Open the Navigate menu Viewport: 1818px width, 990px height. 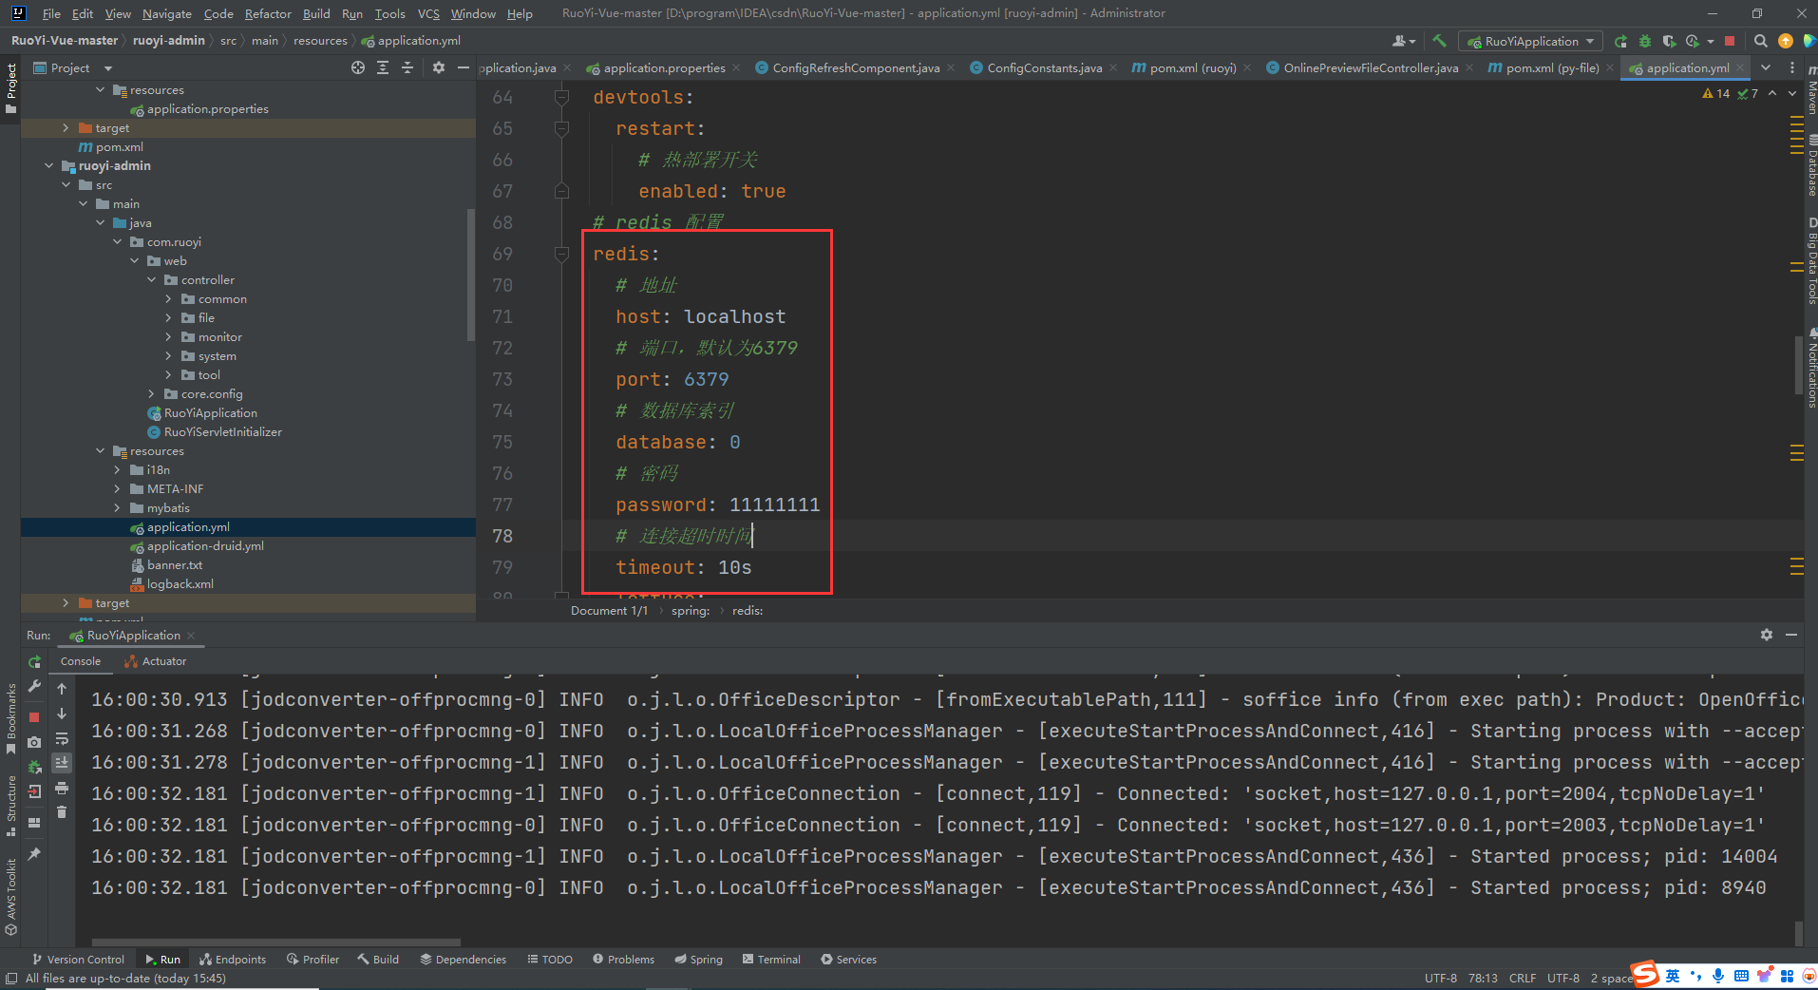(x=166, y=13)
